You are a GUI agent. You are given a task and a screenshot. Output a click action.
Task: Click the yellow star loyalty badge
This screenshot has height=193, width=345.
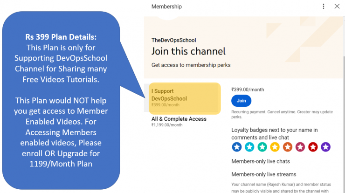[x=275, y=147]
